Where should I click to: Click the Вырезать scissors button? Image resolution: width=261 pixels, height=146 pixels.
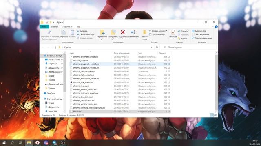[82, 31]
